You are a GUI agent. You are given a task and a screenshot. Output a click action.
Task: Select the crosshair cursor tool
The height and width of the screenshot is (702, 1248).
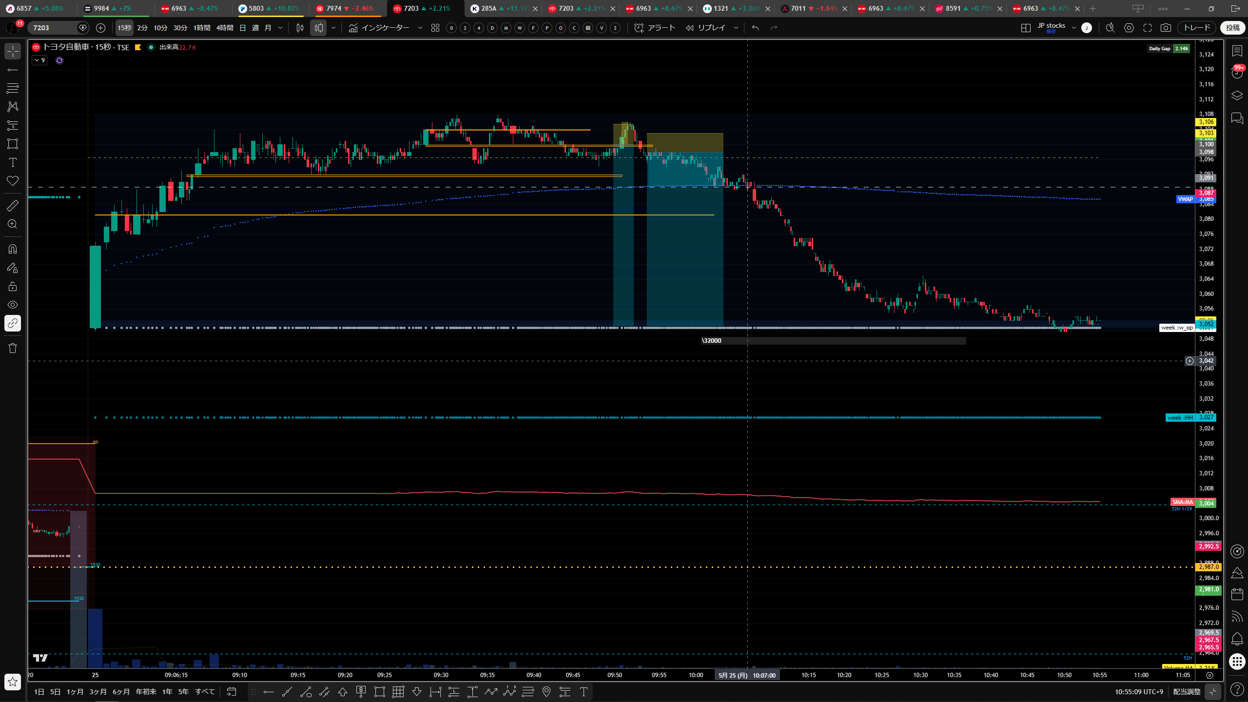click(13, 51)
